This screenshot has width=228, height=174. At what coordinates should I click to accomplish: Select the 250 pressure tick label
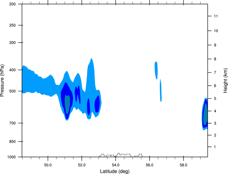click(x=12, y=25)
